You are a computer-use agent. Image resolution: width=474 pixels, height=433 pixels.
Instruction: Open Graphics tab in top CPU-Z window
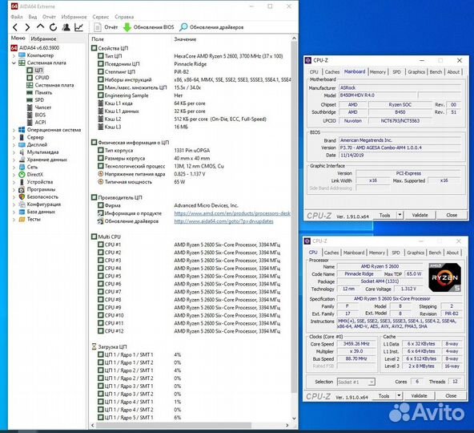tap(416, 71)
